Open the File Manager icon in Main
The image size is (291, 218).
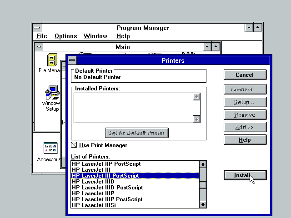coord(52,59)
